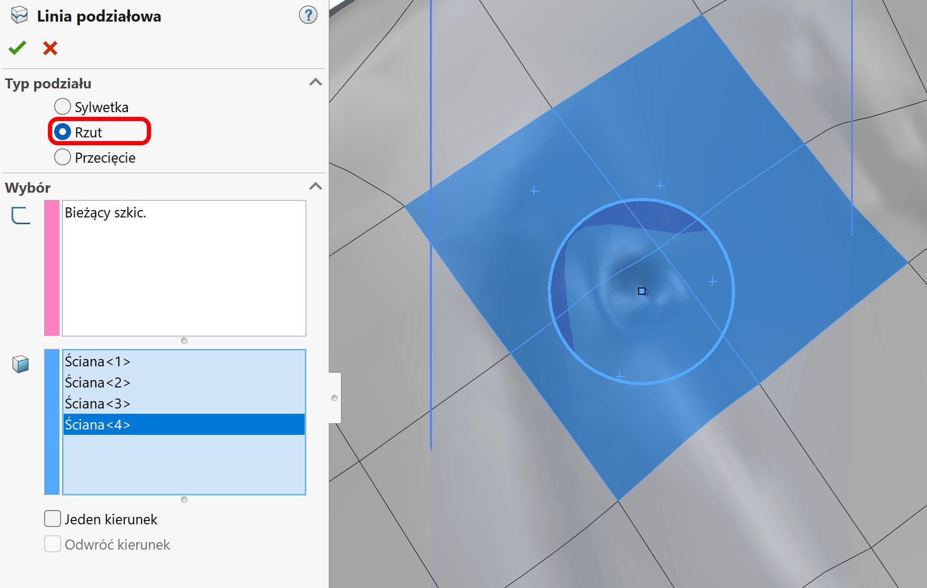Select the Rzut split type option
Screen dimensions: 927x588
[x=63, y=132]
